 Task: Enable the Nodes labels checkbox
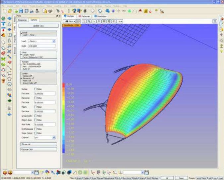pos(35,89)
